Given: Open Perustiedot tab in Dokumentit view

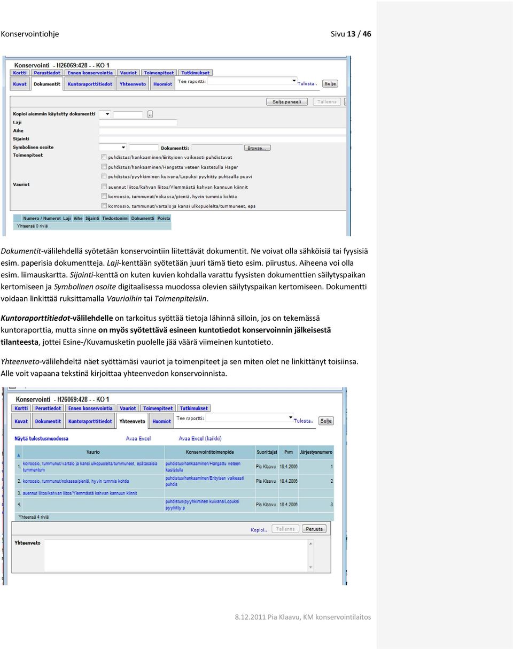Looking at the screenshot, I should point(46,73).
